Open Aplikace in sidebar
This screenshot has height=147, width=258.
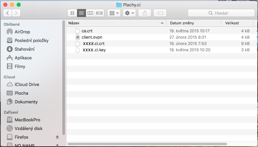(23, 58)
